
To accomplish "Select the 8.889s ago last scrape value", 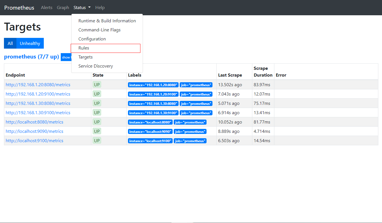I will click(x=229, y=131).
